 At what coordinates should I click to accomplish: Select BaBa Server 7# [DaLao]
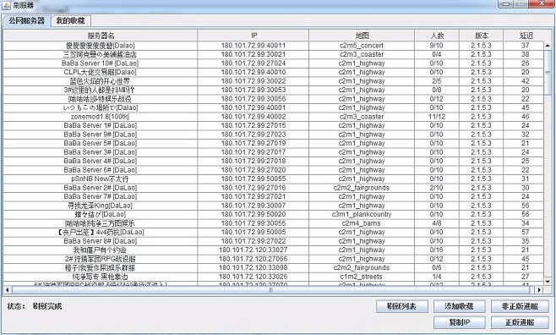pyautogui.click(x=101, y=196)
